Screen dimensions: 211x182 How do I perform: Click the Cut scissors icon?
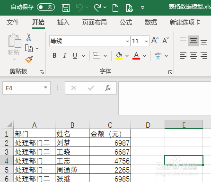29,37
